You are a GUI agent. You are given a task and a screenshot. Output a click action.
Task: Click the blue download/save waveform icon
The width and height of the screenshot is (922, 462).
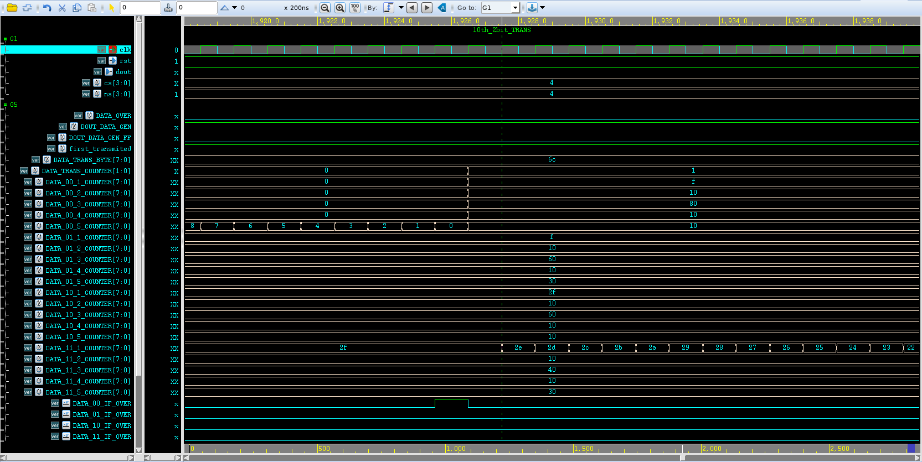pyautogui.click(x=532, y=8)
